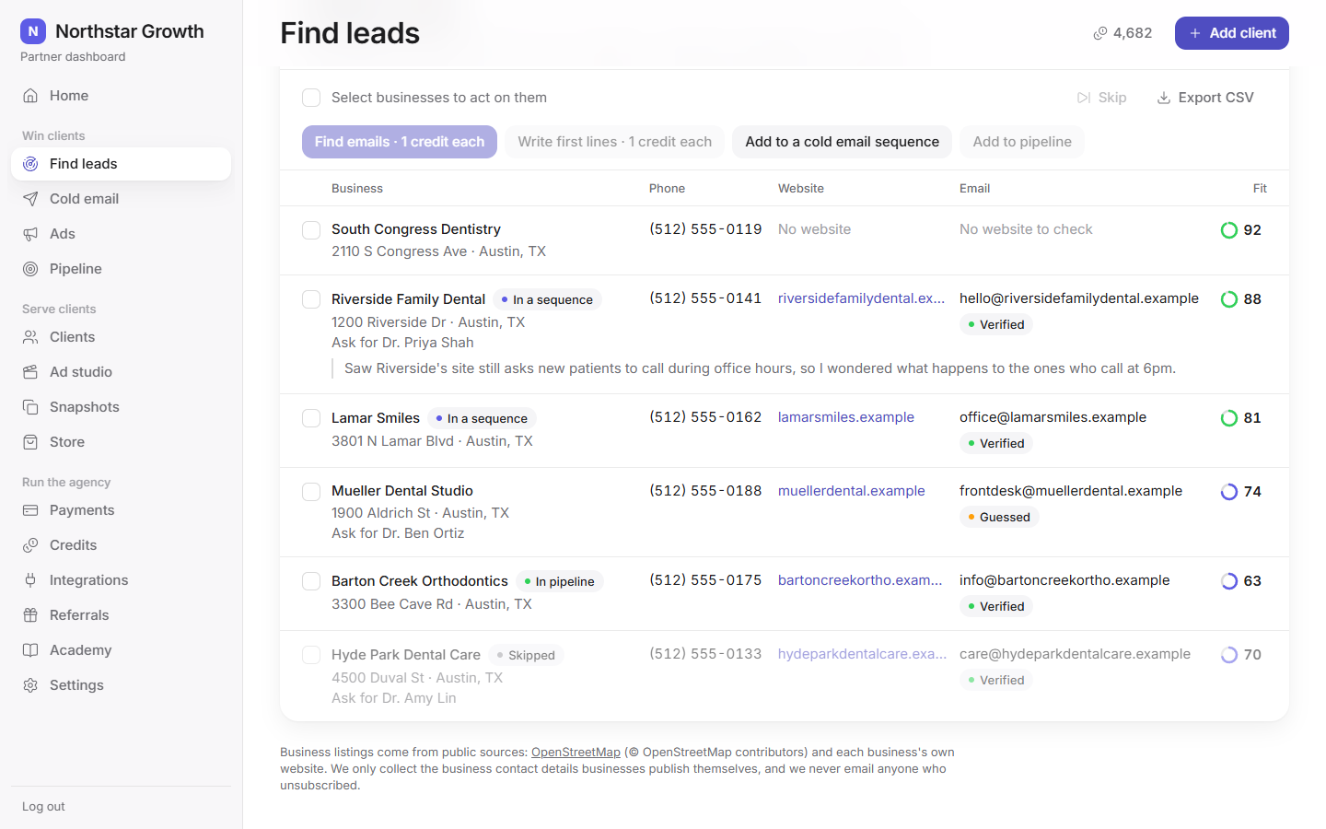Tick the Mueller Dental Studio checkbox
This screenshot has height=829, width=1326.
311,491
